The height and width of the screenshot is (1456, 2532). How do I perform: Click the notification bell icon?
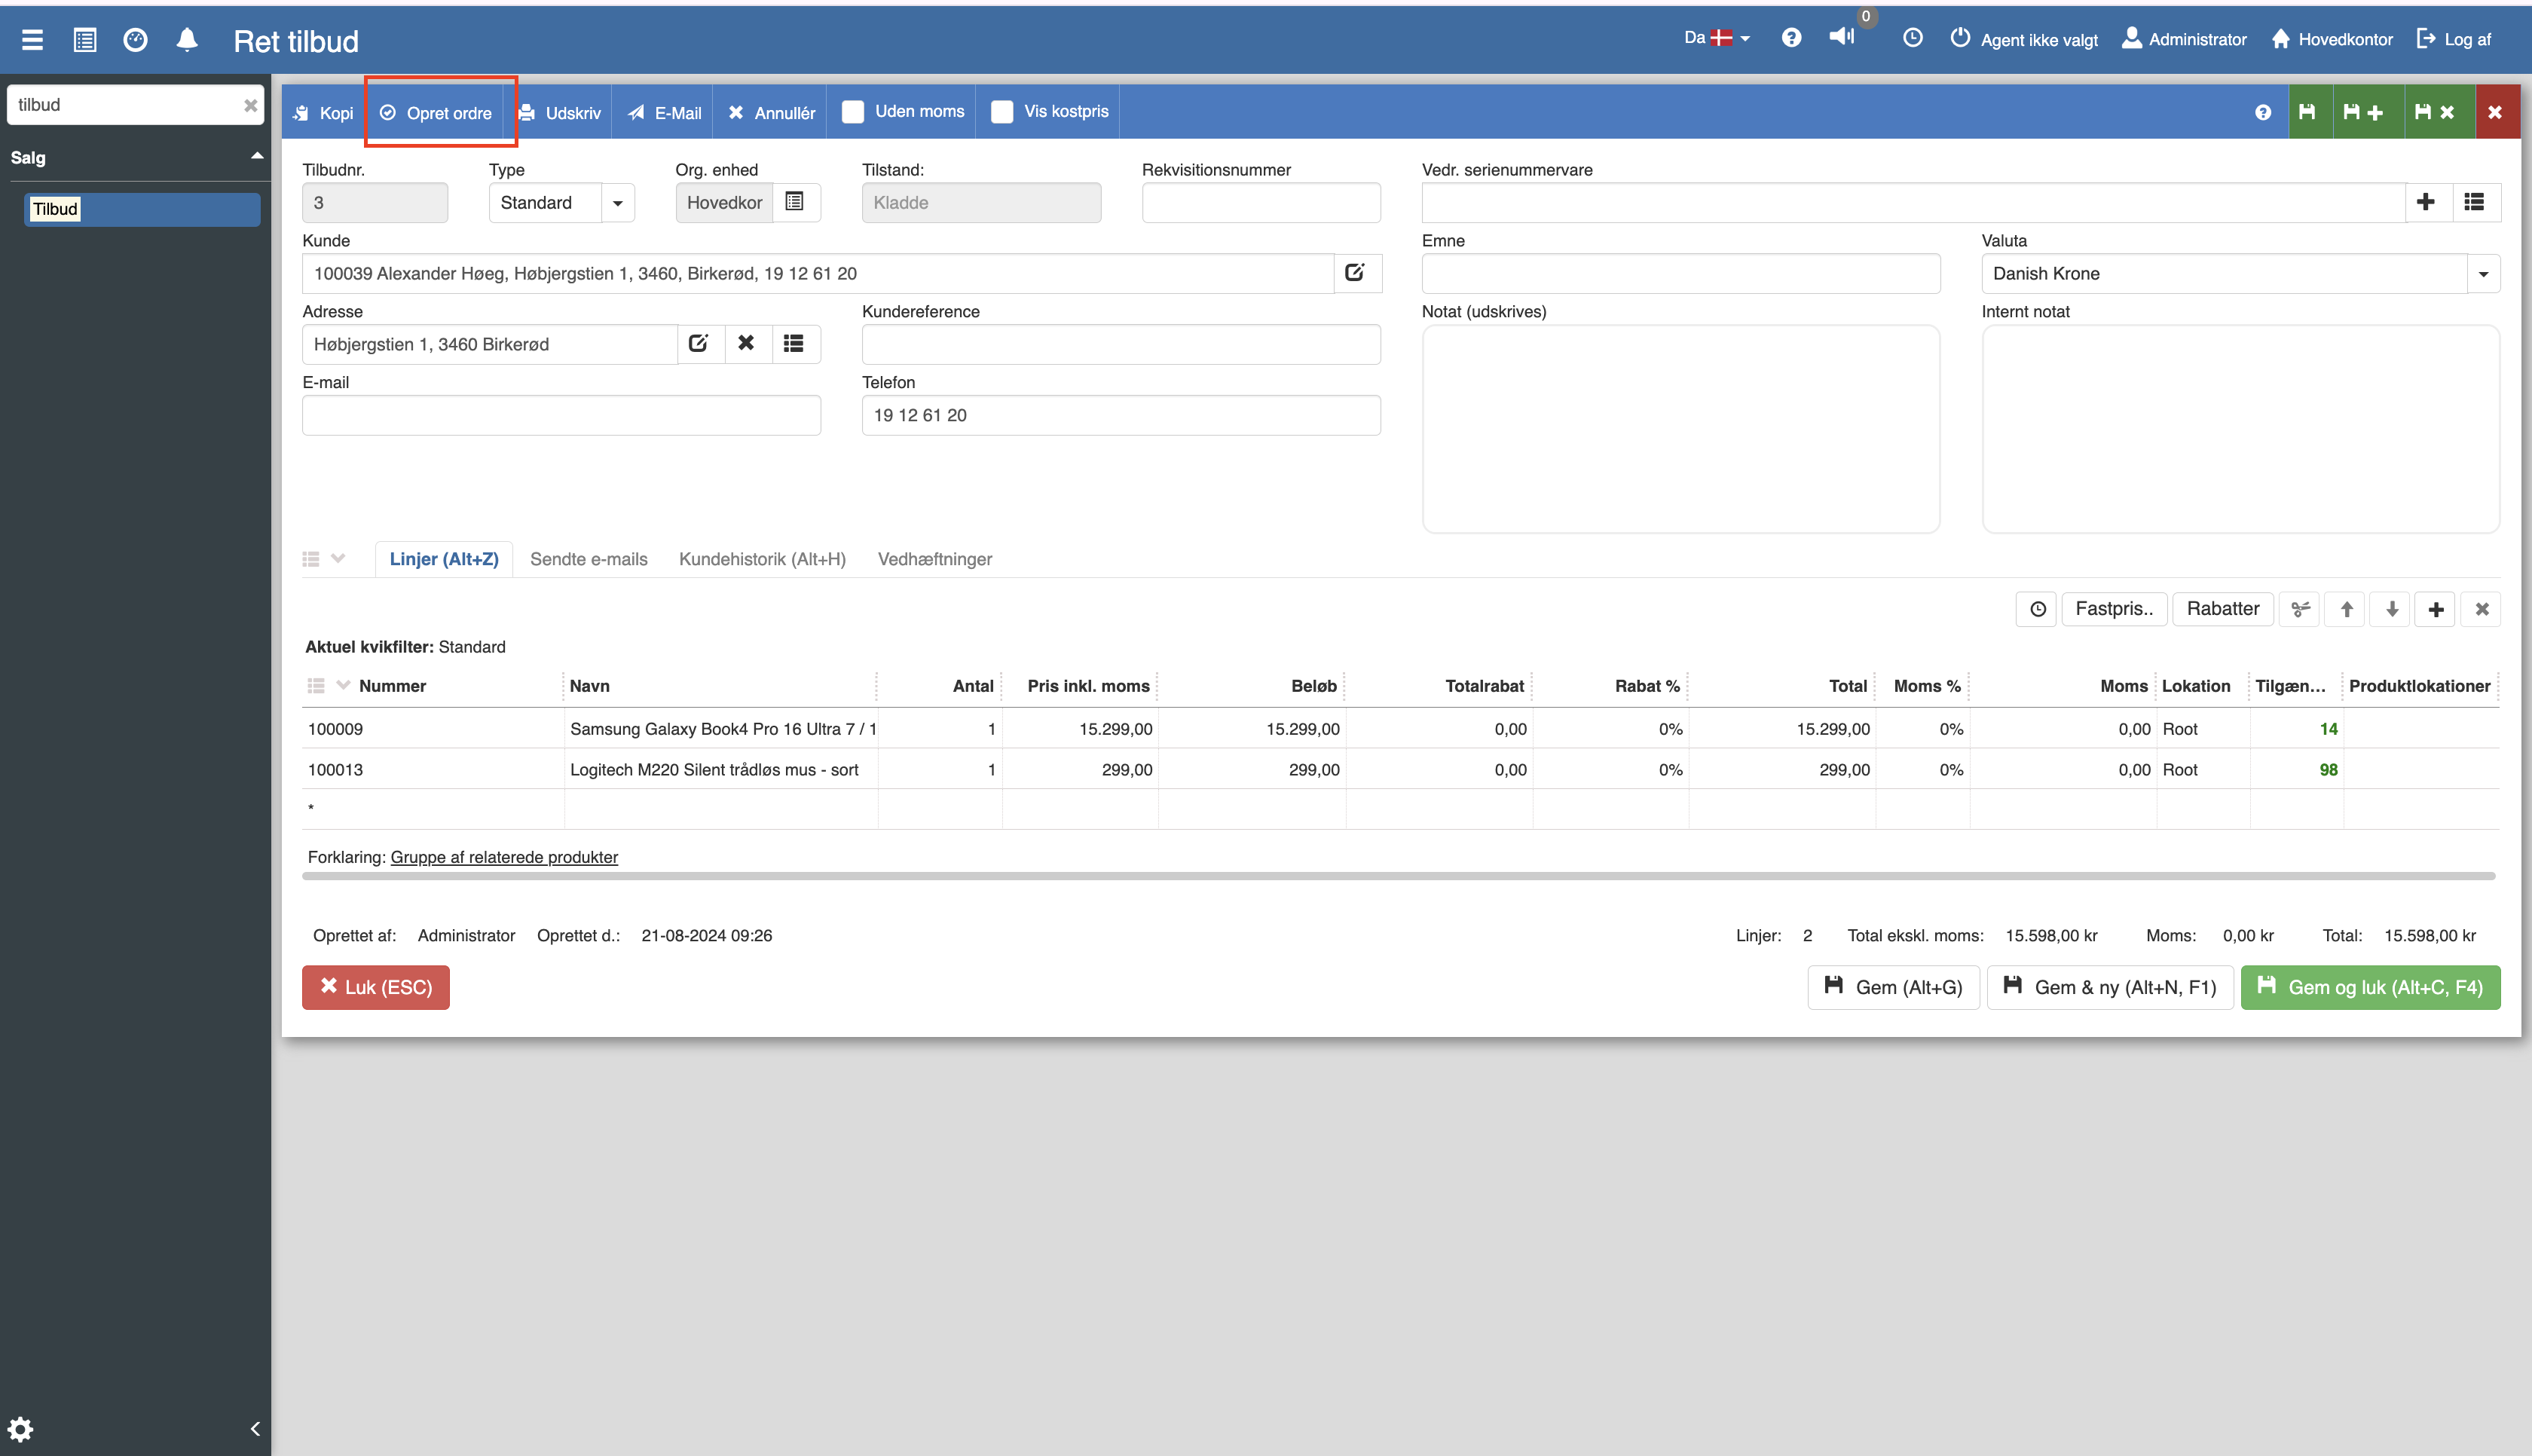(187, 40)
